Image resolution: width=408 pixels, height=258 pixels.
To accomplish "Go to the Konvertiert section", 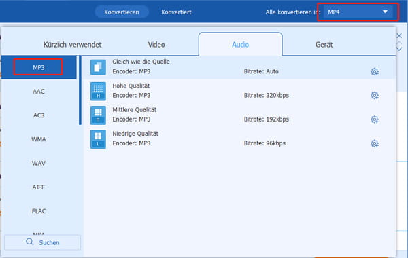I will (176, 12).
